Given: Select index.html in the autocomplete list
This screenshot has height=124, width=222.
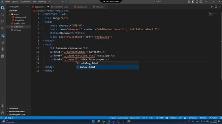Looking at the screenshot, I should click(x=107, y=67).
